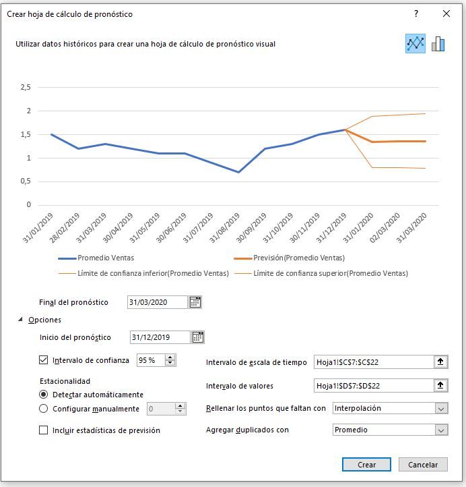466x487 pixels.
Task: Increase confidence interval with up spinner
Action: click(x=170, y=357)
